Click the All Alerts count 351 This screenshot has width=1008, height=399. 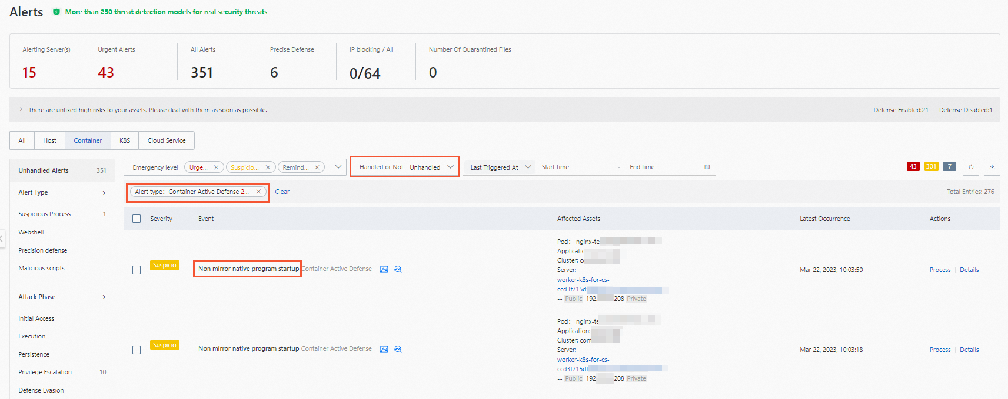click(x=202, y=72)
